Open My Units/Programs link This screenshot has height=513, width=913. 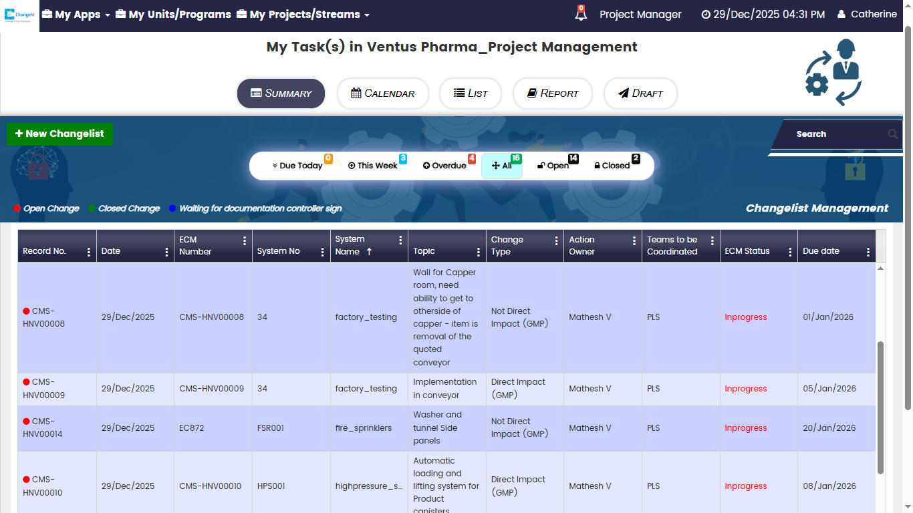pyautogui.click(x=173, y=14)
